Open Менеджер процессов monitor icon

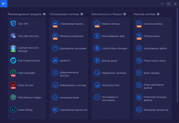[x=139, y=110]
